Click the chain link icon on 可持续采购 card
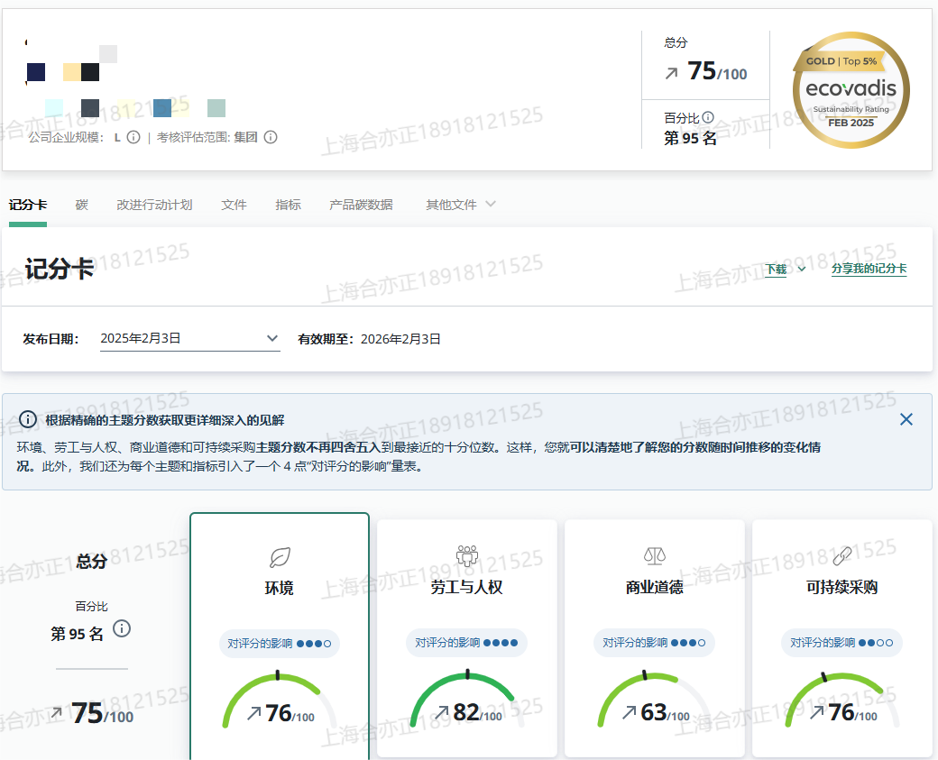 click(841, 555)
